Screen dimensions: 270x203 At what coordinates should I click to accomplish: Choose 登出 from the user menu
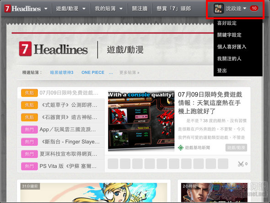(x=222, y=71)
